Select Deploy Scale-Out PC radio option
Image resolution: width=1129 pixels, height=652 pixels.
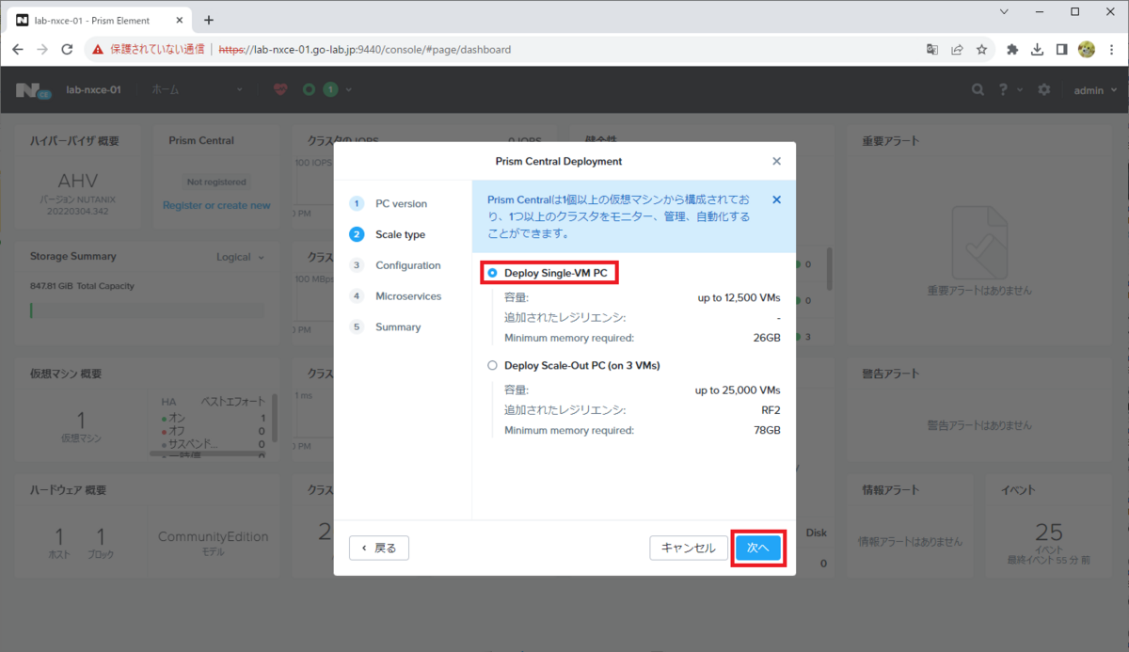(493, 365)
